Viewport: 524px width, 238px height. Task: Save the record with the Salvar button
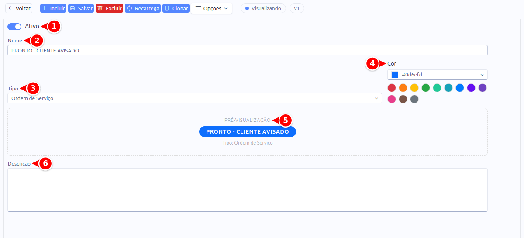[81, 8]
